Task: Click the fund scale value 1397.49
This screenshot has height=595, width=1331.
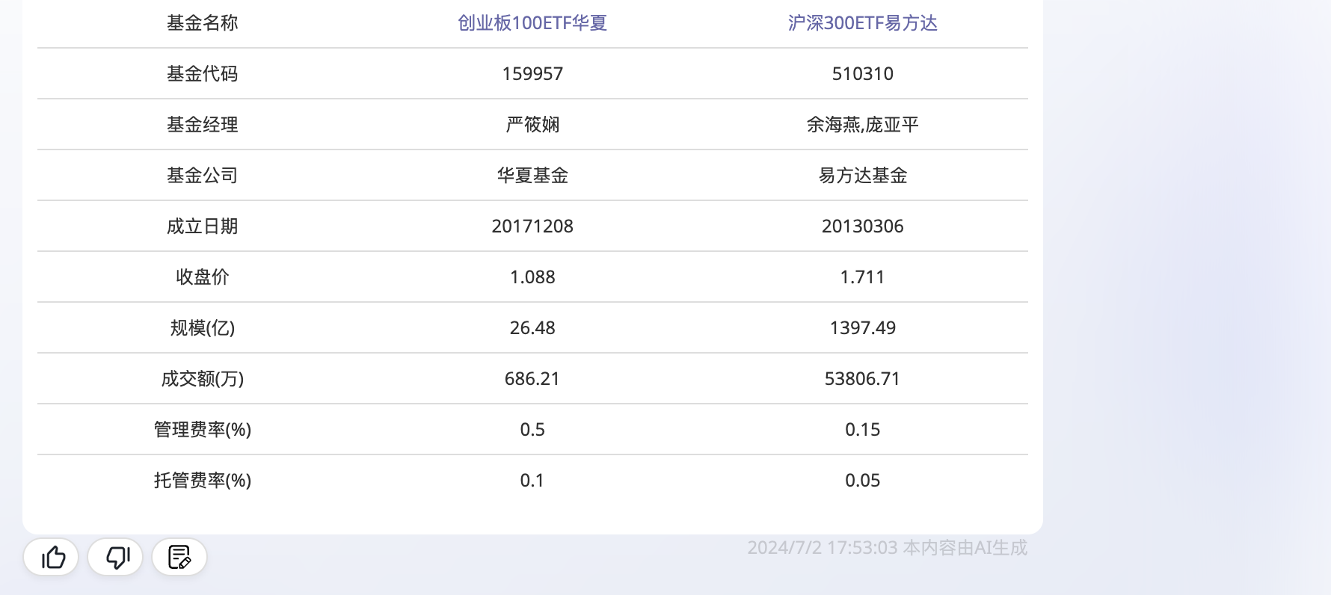Action: pyautogui.click(x=862, y=328)
